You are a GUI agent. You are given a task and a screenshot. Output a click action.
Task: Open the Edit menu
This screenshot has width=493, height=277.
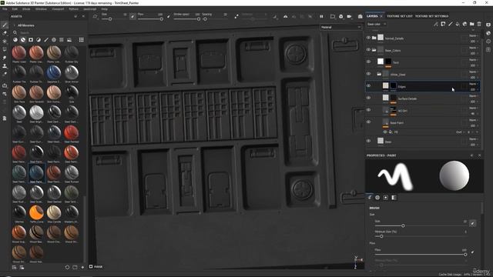click(x=15, y=9)
